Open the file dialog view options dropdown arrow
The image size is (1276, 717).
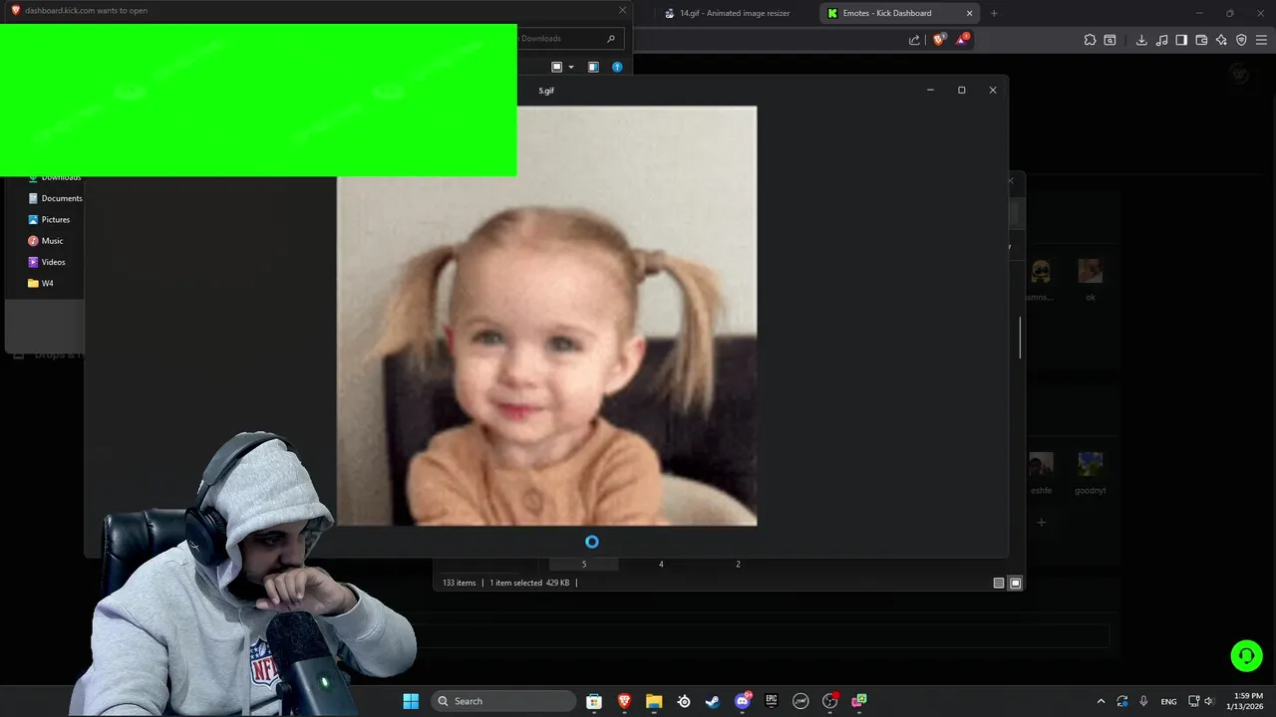(x=570, y=67)
